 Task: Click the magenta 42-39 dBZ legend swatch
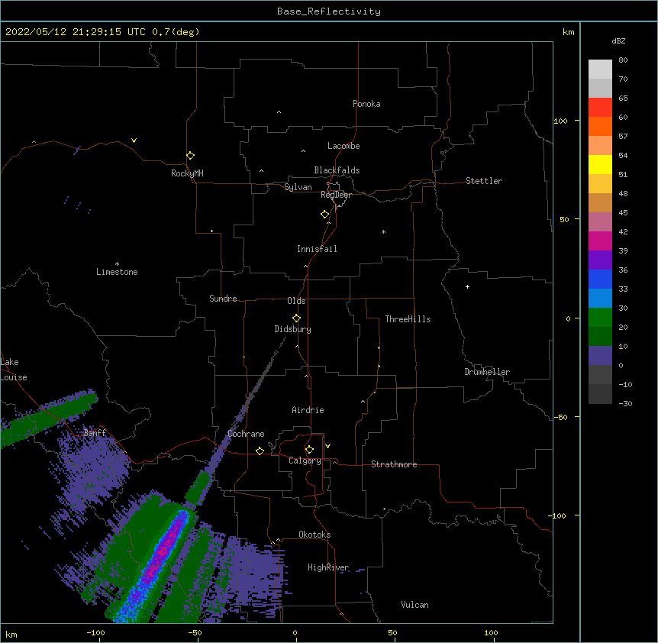pos(600,241)
